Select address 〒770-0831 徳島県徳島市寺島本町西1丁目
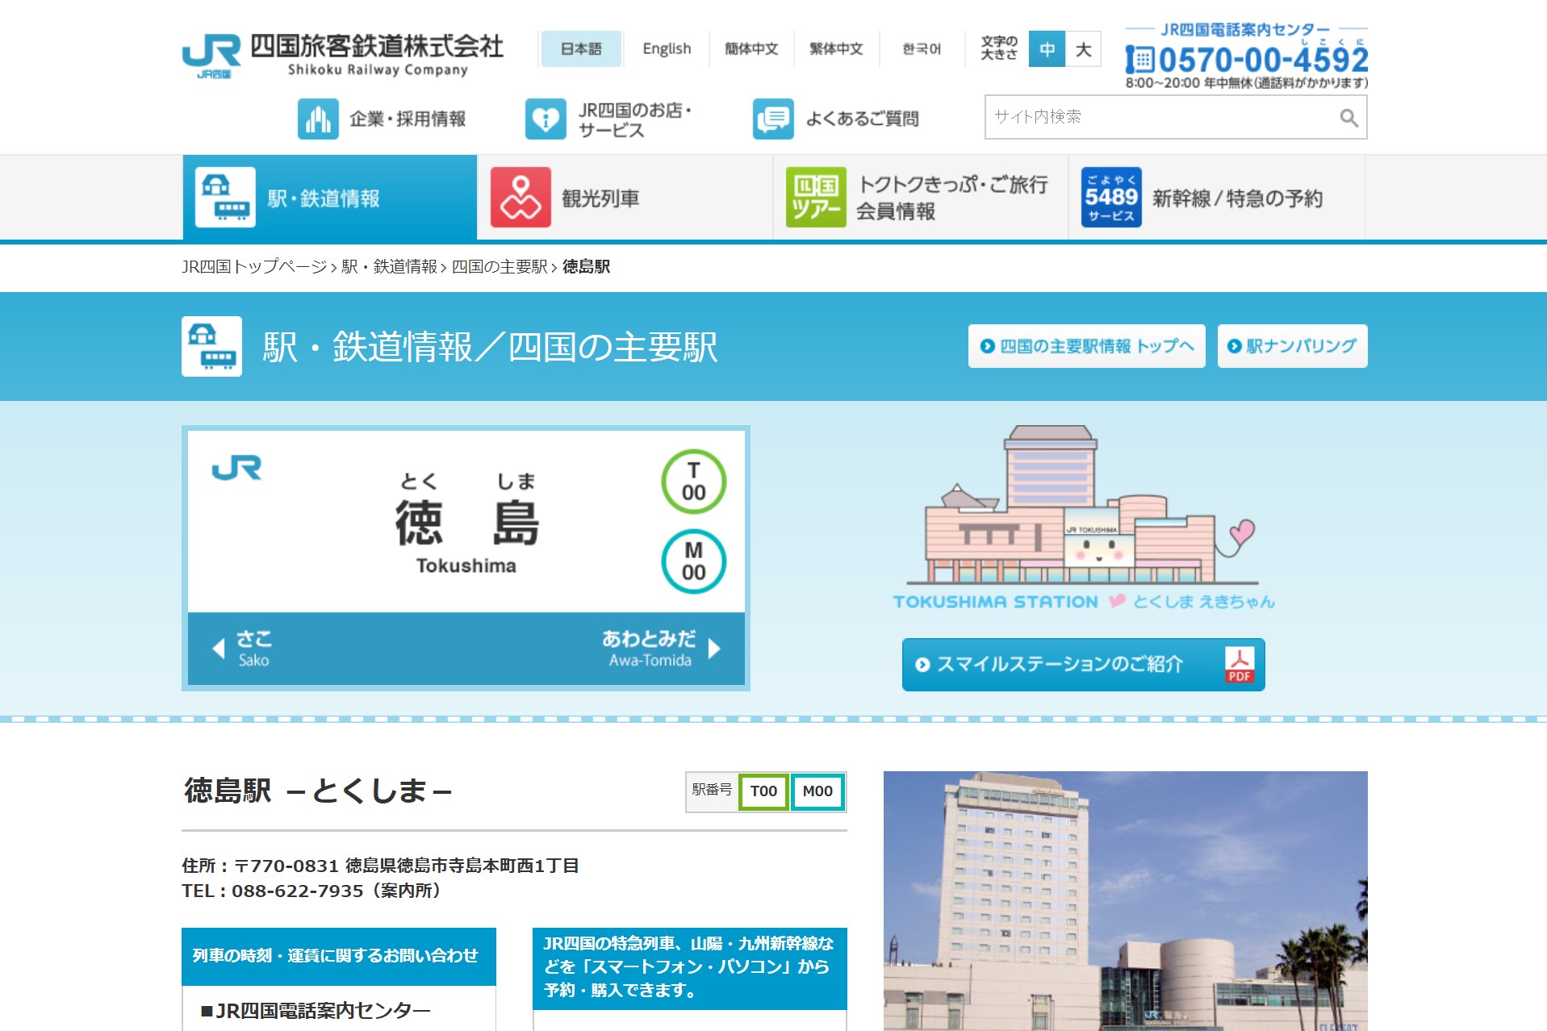The image size is (1547, 1031). coord(407,866)
